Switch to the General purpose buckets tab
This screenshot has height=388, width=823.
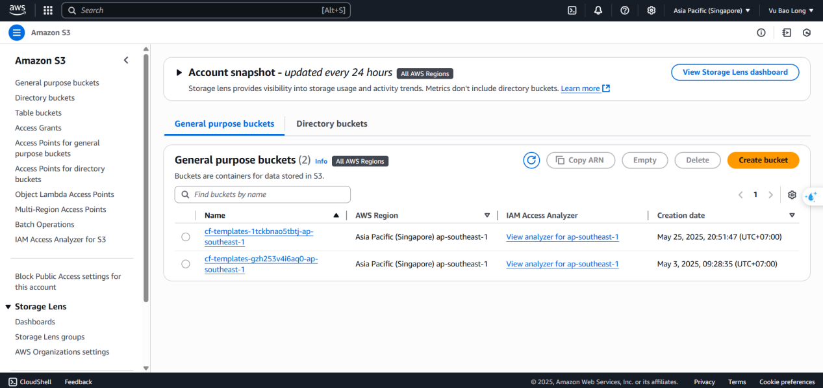tap(224, 123)
